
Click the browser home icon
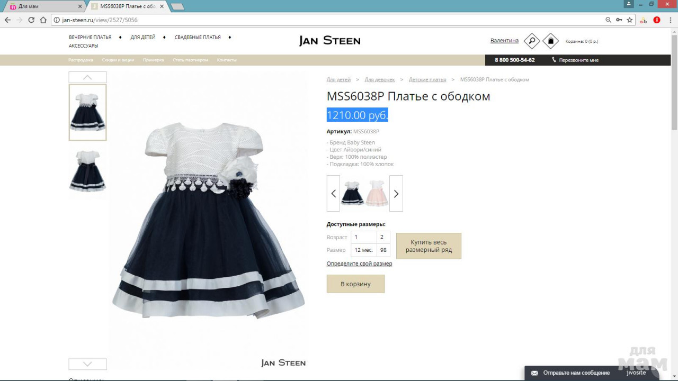click(43, 20)
